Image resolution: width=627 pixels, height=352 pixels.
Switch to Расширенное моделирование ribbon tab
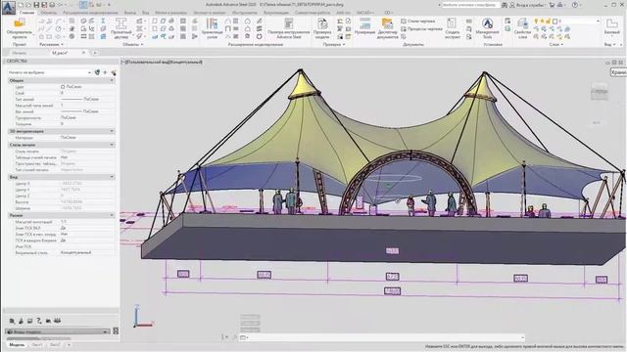[90, 13]
